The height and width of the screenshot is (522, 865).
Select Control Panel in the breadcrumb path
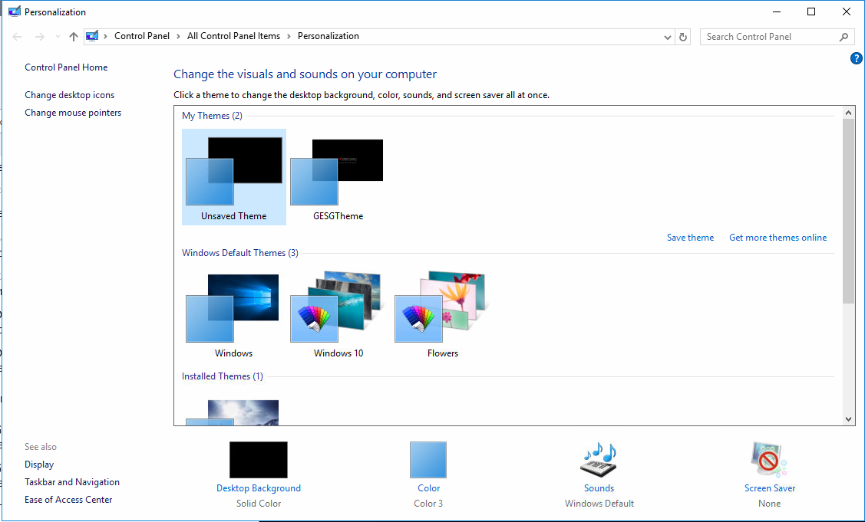point(142,35)
